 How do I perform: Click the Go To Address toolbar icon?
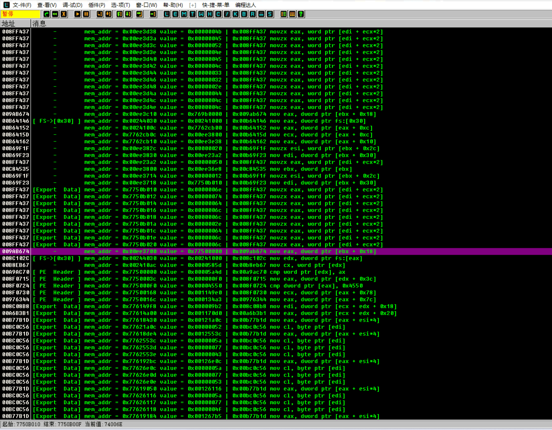pyautogui.click(x=153, y=14)
